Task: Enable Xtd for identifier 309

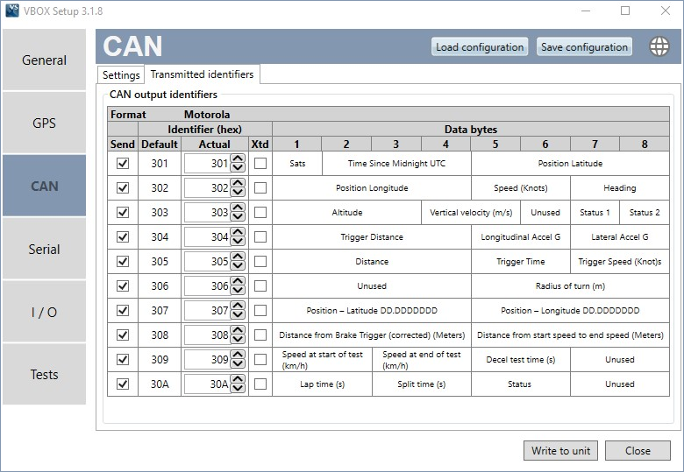Action: click(x=260, y=360)
